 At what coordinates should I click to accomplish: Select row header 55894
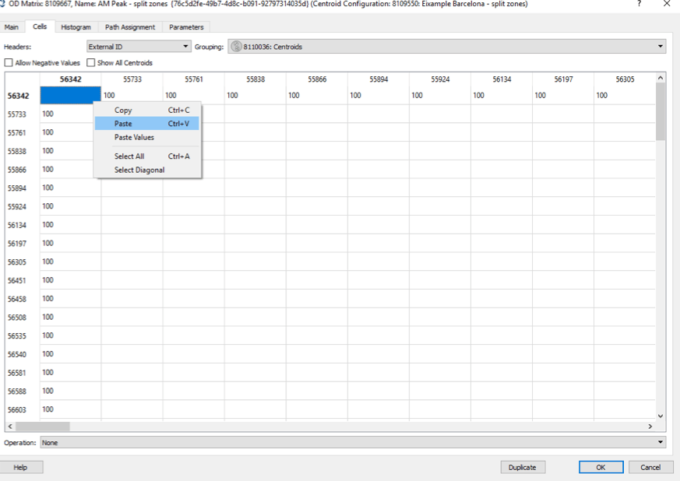pyautogui.click(x=17, y=188)
